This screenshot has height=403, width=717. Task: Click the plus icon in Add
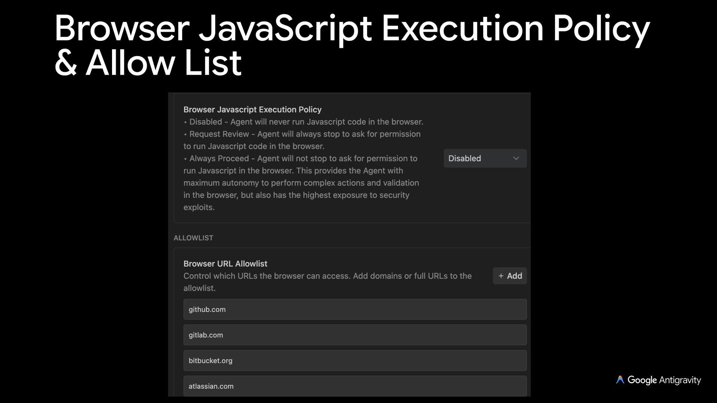pyautogui.click(x=501, y=276)
